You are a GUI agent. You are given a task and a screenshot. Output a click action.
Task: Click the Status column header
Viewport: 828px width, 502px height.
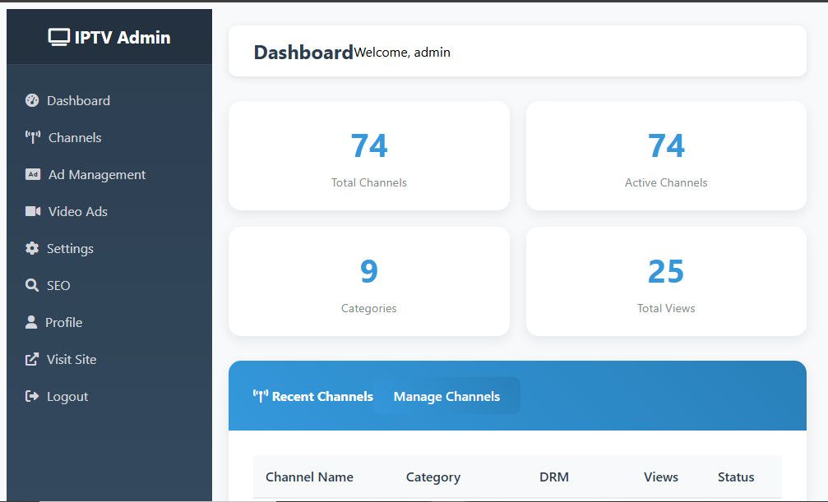(735, 477)
